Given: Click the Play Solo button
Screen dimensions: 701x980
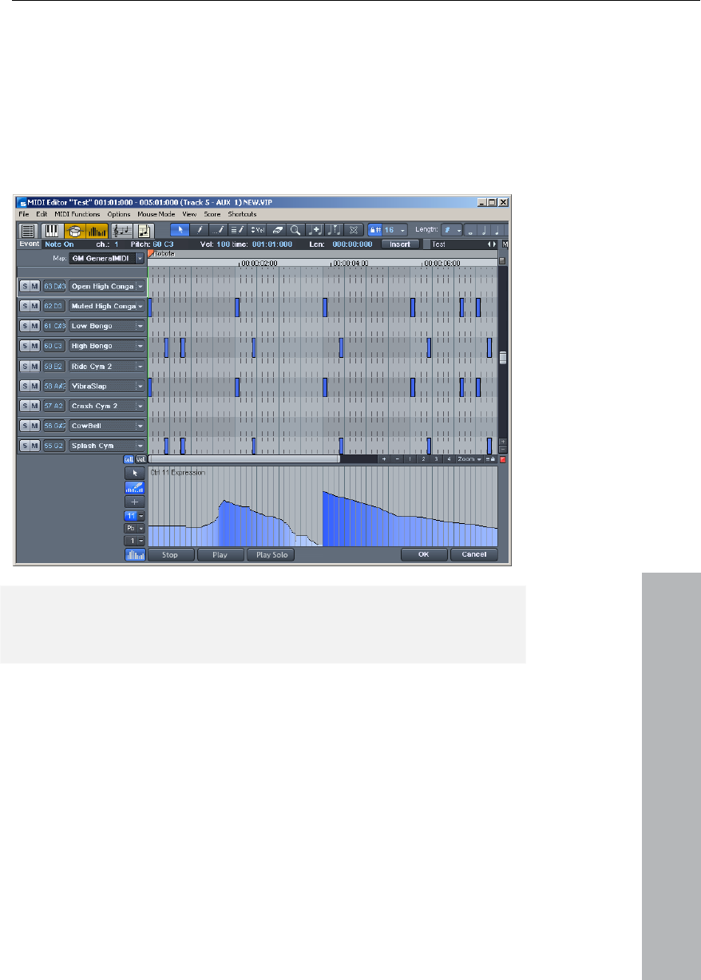Looking at the screenshot, I should pyautogui.click(x=271, y=554).
